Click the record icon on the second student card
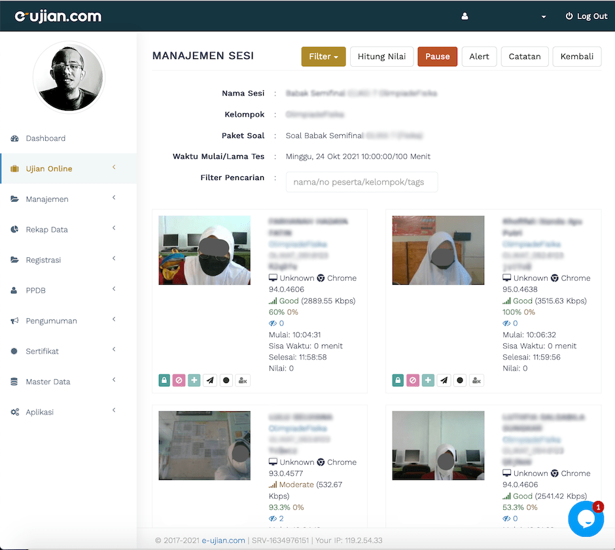The image size is (615, 550). pos(461,380)
